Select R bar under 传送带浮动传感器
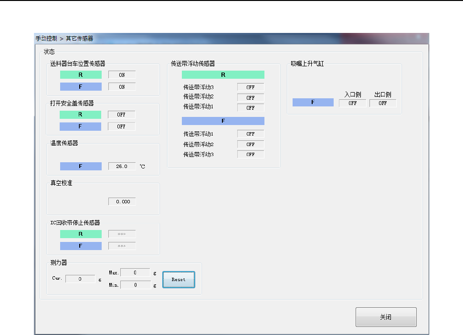This screenshot has width=463, height=335. tap(223, 74)
